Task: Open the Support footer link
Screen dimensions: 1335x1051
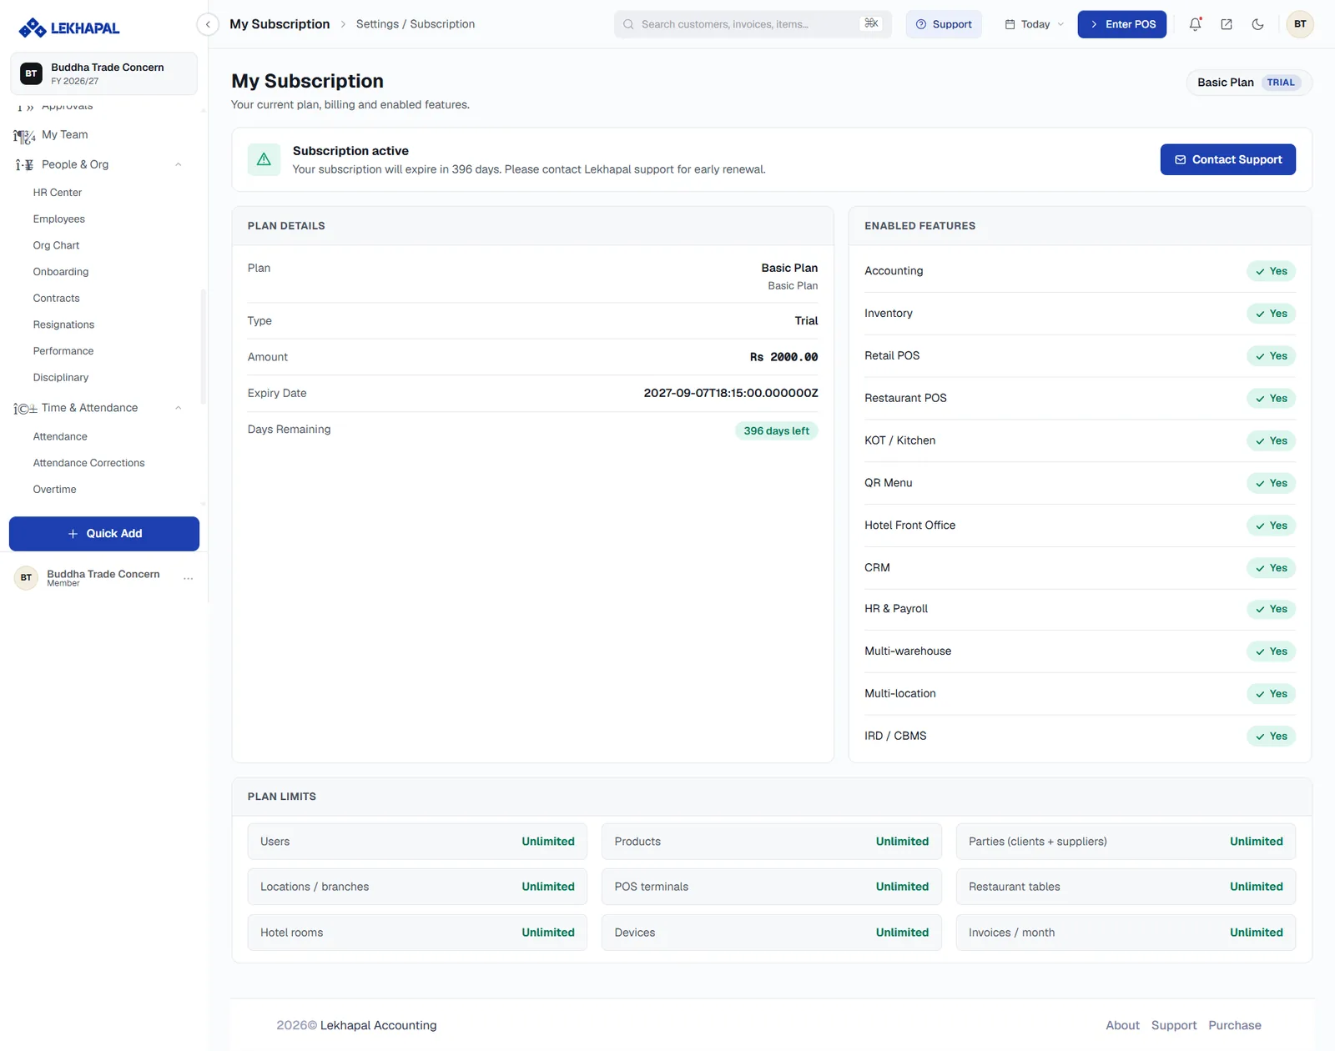Action: point(1174,1025)
